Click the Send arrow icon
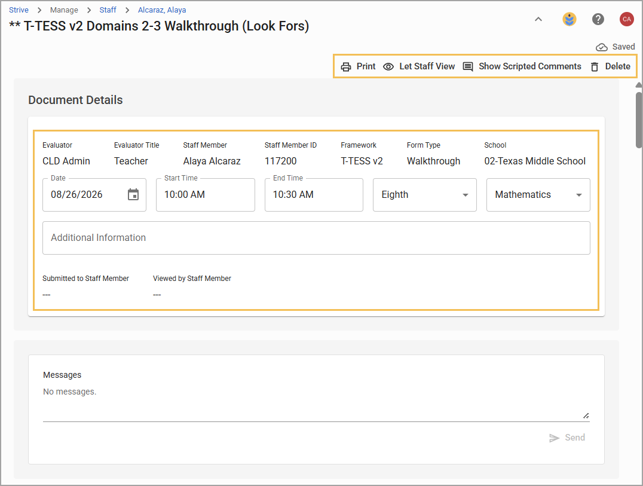This screenshot has height=486, width=643. click(x=554, y=438)
